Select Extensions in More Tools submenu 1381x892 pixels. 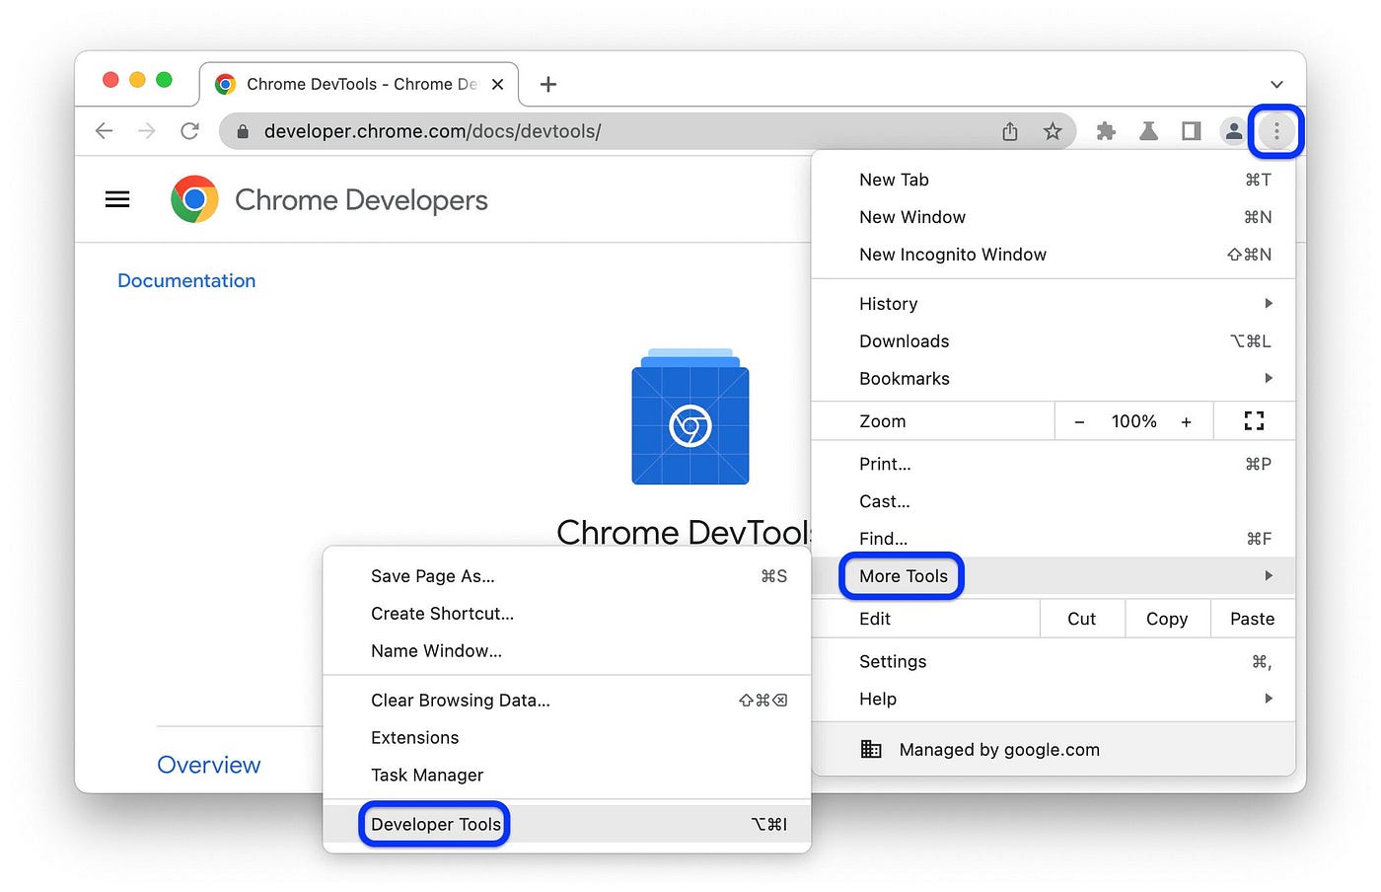(567, 738)
